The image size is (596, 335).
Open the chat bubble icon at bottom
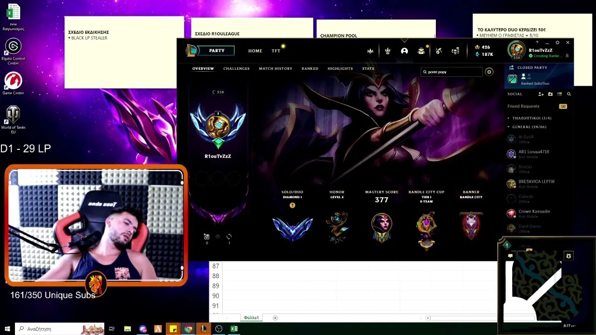click(x=510, y=255)
